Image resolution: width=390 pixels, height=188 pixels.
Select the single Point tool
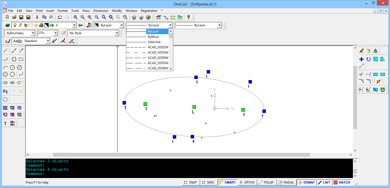14,91
